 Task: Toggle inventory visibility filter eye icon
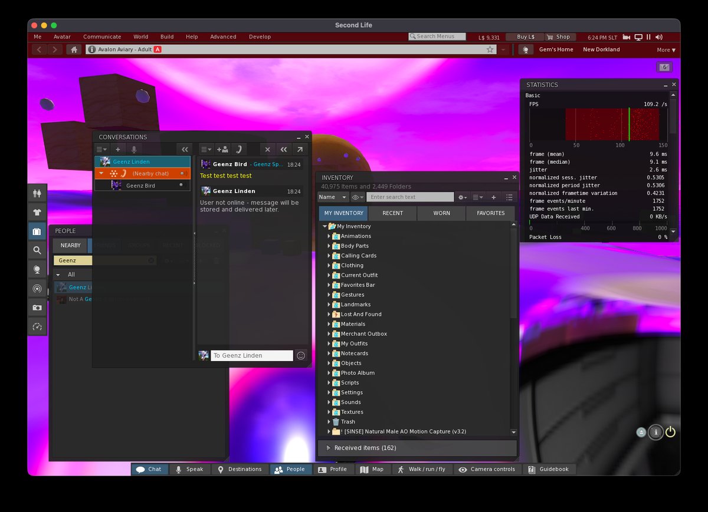[x=358, y=197]
